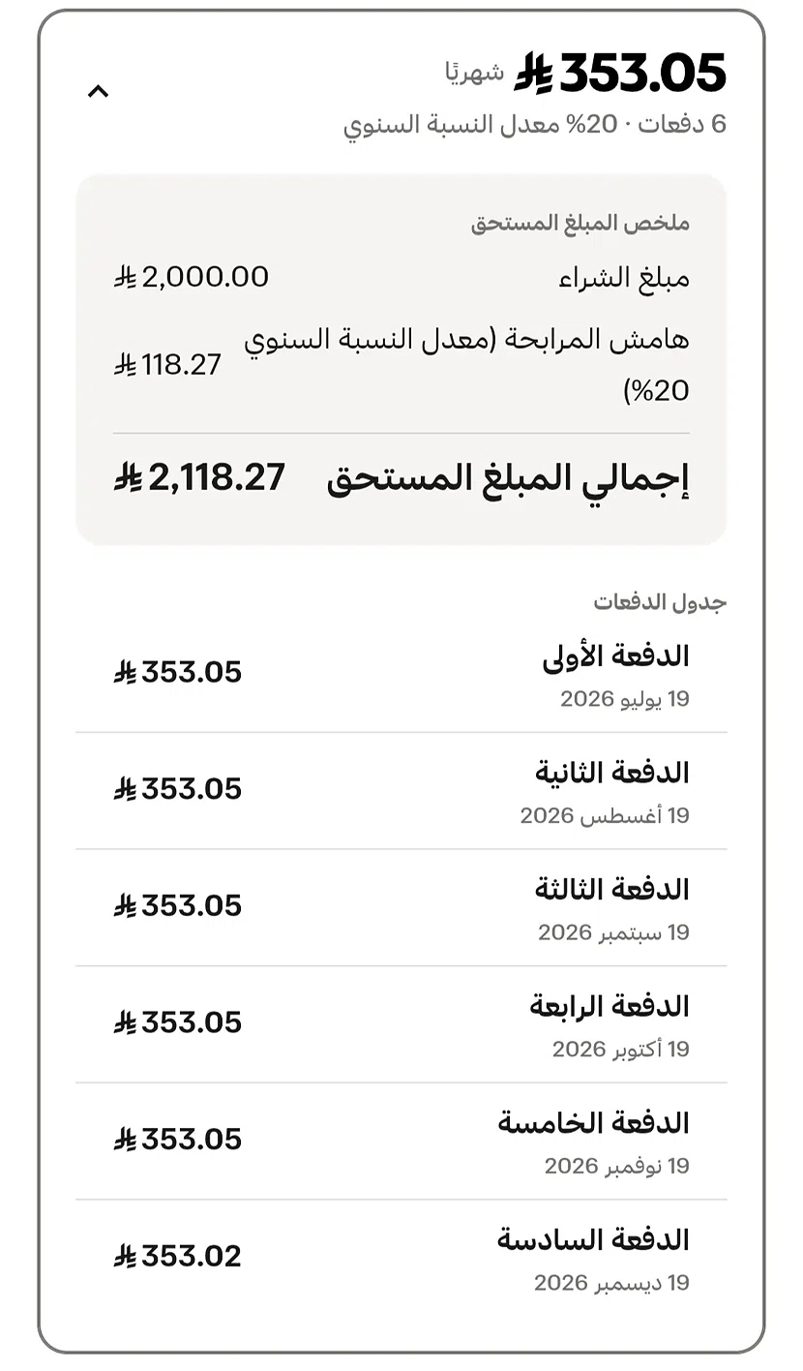Select the هامش المرابحة row label
Image resolution: width=803 pixels, height=1371 pixels.
(466, 364)
